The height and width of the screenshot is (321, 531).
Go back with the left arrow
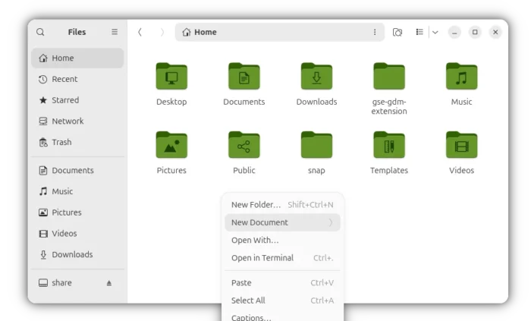point(140,33)
